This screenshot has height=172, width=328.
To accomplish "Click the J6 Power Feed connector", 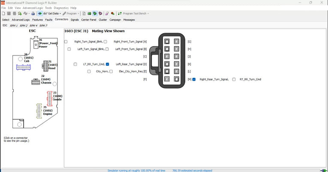I will tap(35, 43).
